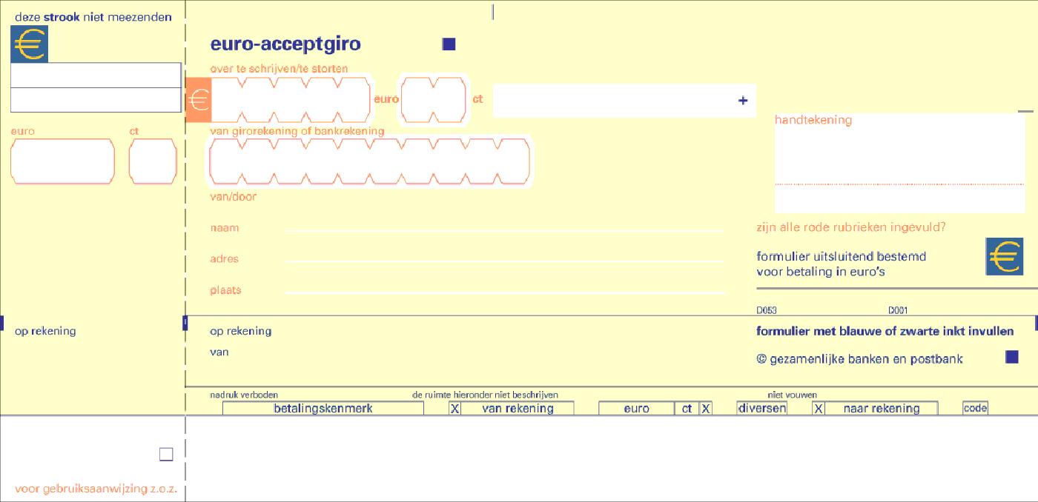Click the euro amount field on the detachable strip
Screen dimensions: 1038x502
[62, 161]
